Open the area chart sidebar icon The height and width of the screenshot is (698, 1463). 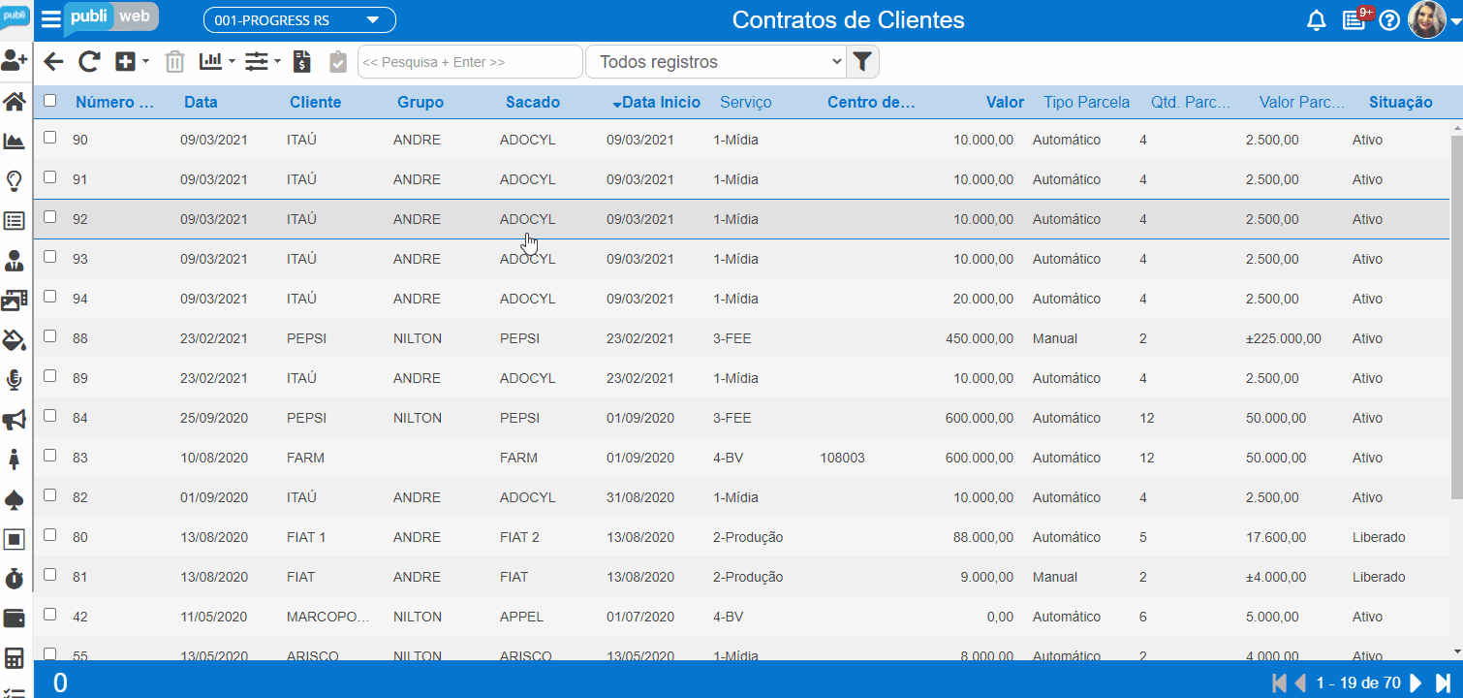15,142
